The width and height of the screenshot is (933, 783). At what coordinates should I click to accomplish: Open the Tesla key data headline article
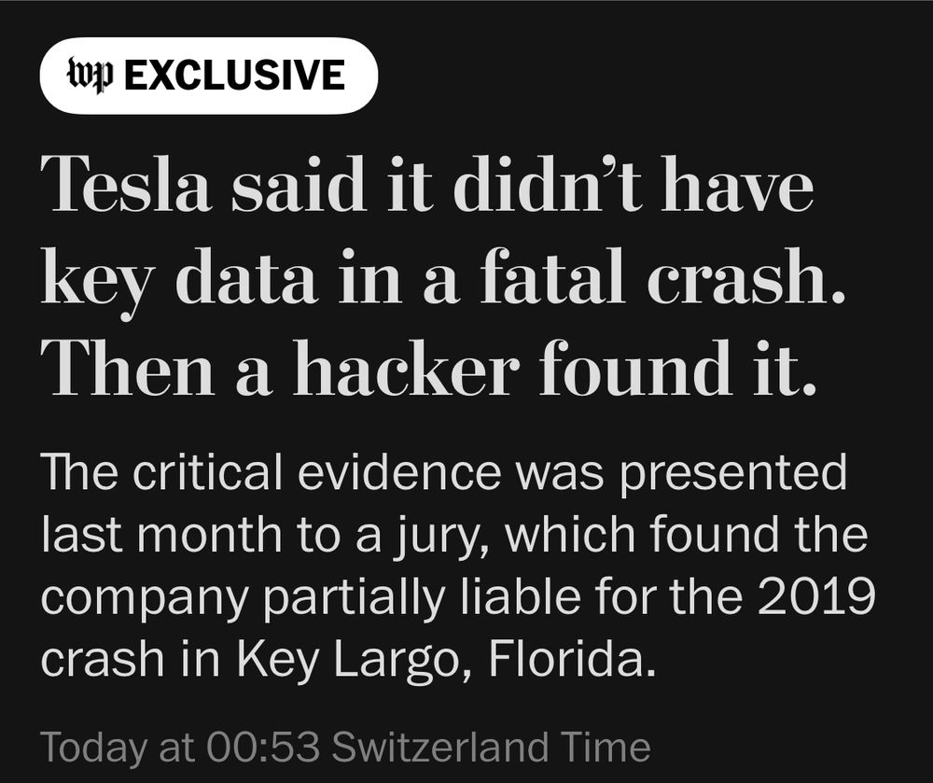coord(443,275)
